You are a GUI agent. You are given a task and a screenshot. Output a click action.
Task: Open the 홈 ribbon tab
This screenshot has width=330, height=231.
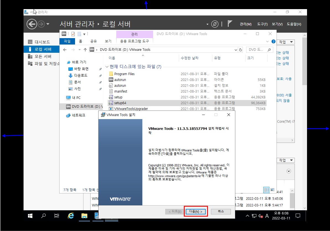80,41
